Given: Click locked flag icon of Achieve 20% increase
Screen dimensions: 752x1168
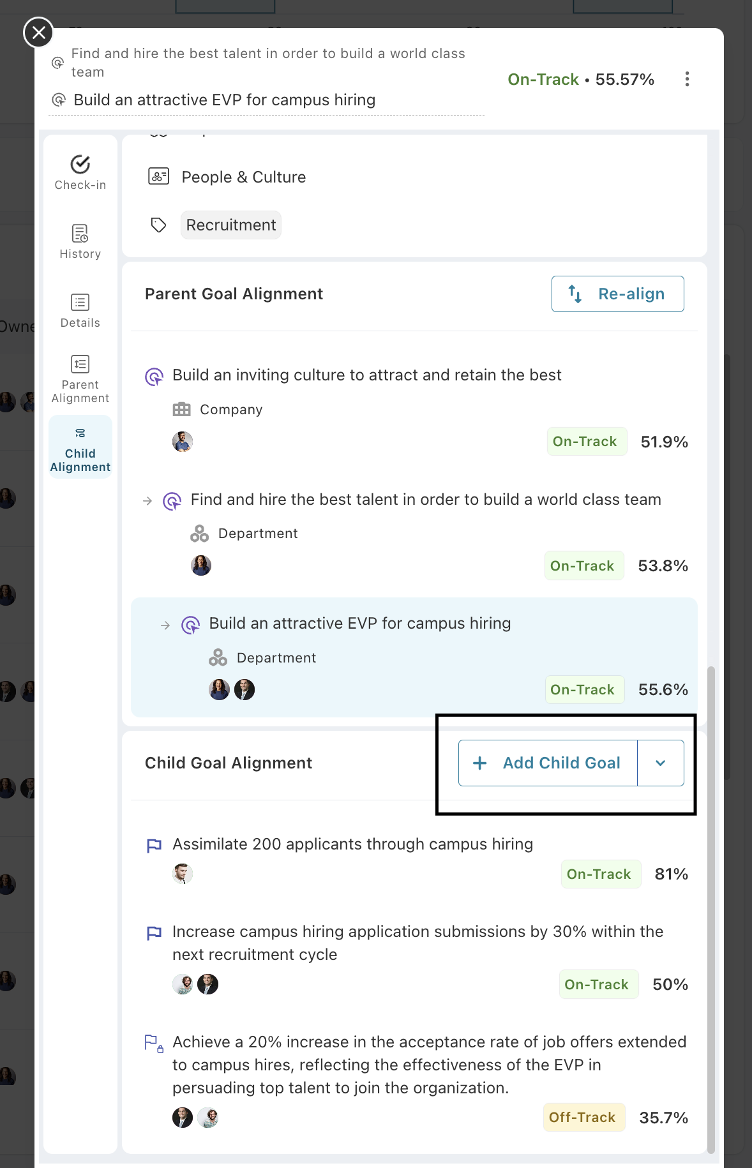Looking at the screenshot, I should click(x=153, y=1044).
